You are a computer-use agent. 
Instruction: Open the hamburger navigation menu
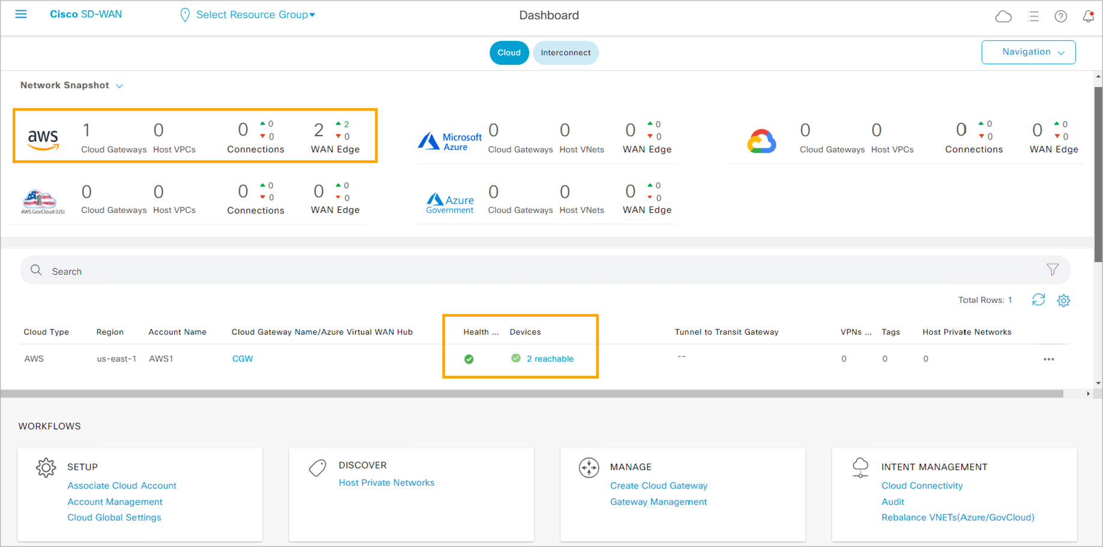tap(21, 14)
